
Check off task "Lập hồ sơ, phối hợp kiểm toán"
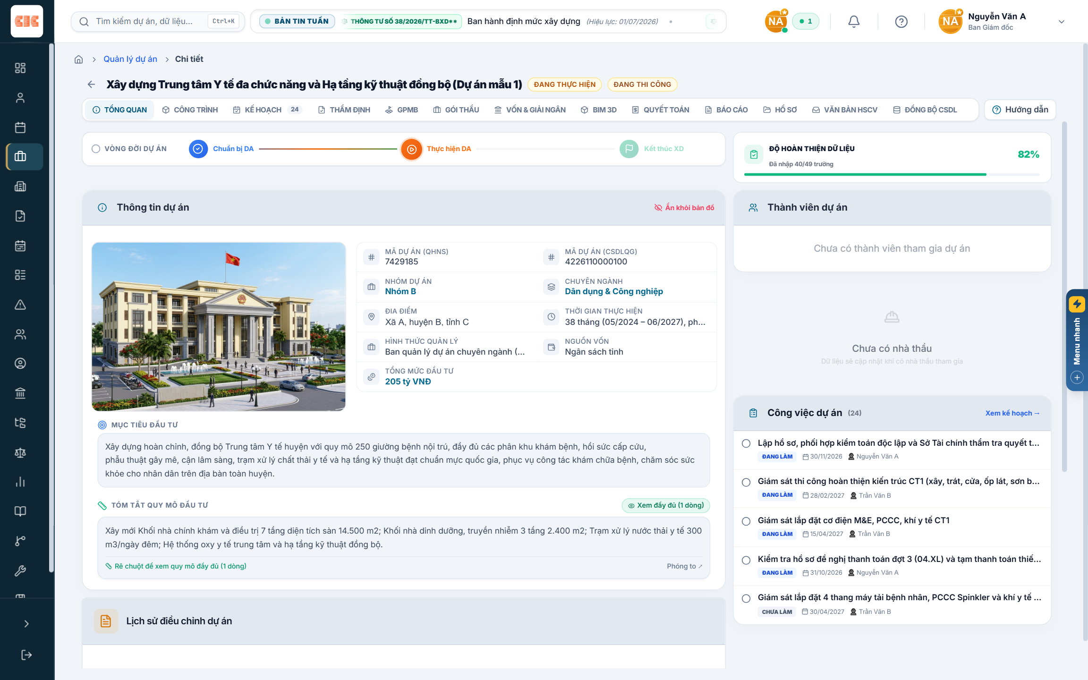[746, 443]
